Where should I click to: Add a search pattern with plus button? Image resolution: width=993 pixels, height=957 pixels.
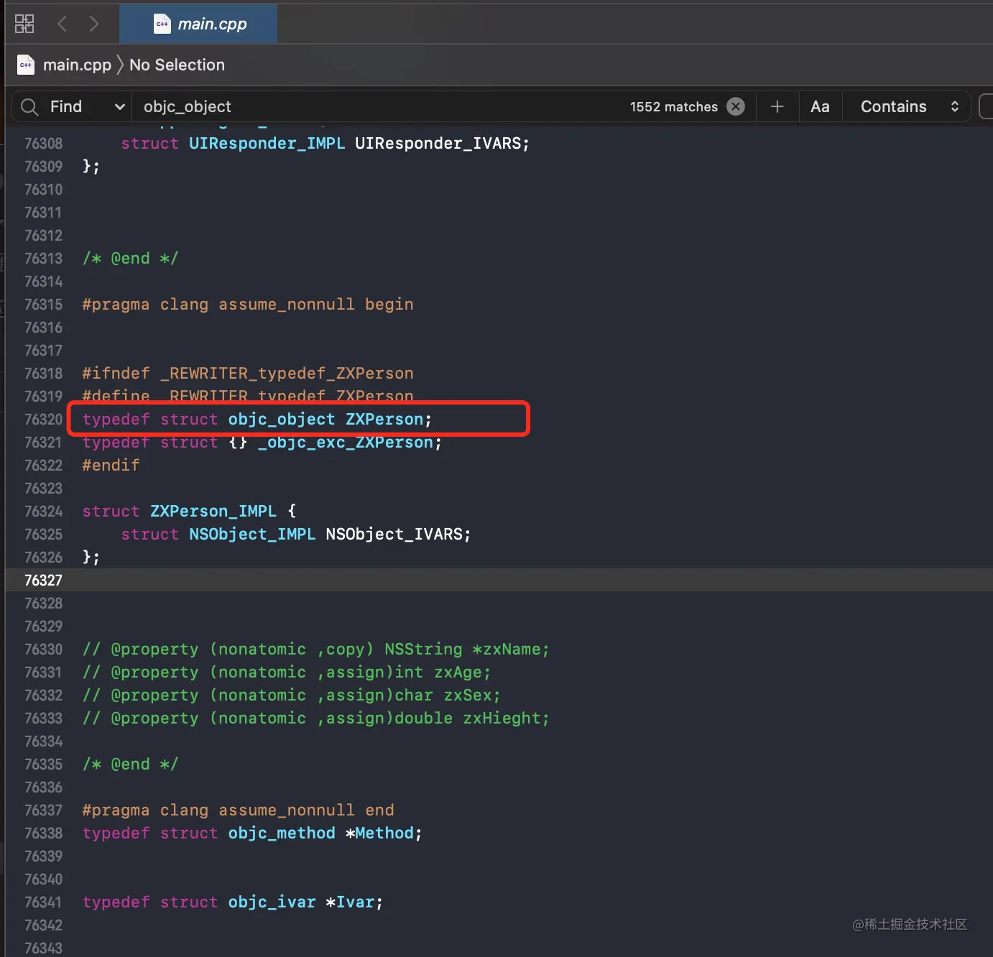(x=777, y=106)
